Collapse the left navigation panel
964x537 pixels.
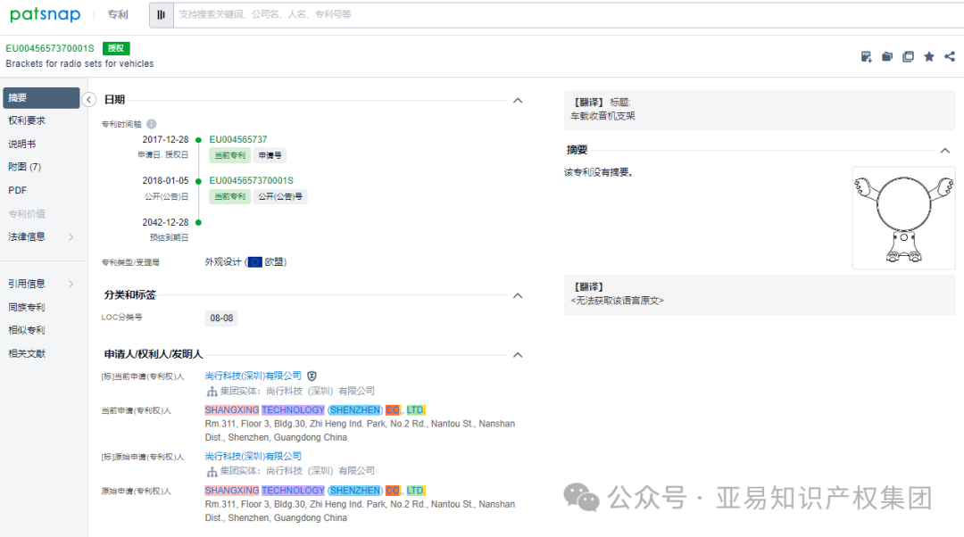(x=88, y=99)
